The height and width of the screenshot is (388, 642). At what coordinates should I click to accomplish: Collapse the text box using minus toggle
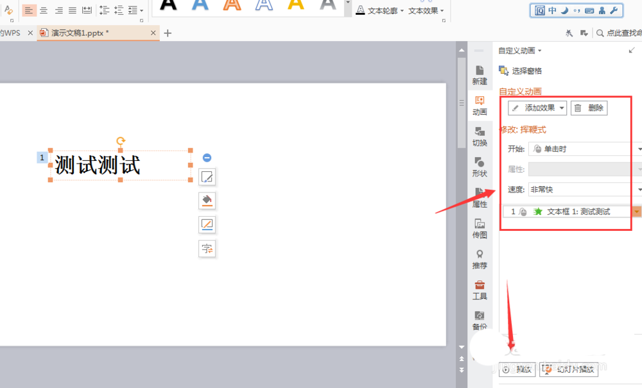coord(207,157)
